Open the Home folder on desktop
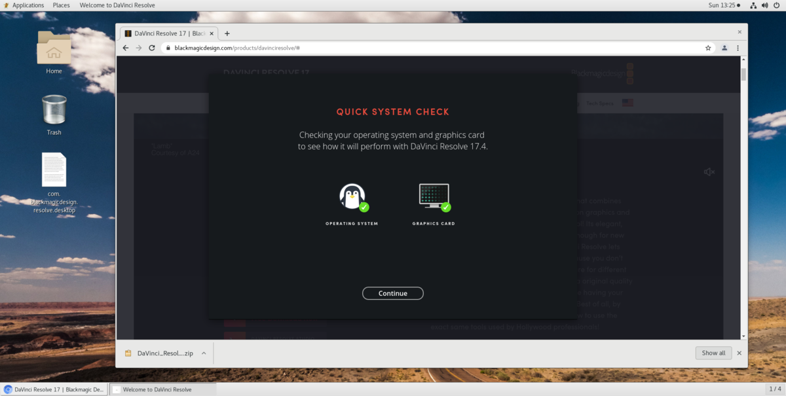 [54, 52]
